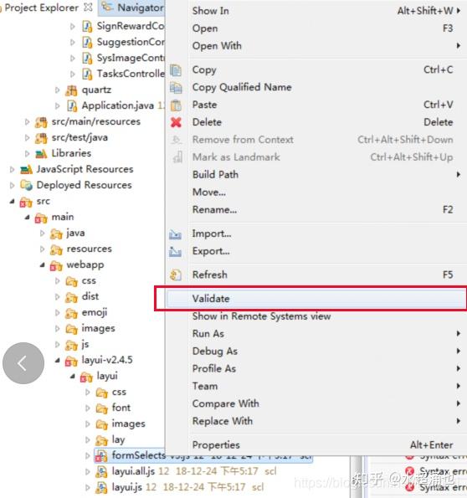The height and width of the screenshot is (498, 467).
Task: Click the layui.js file icon
Action: [101, 487]
